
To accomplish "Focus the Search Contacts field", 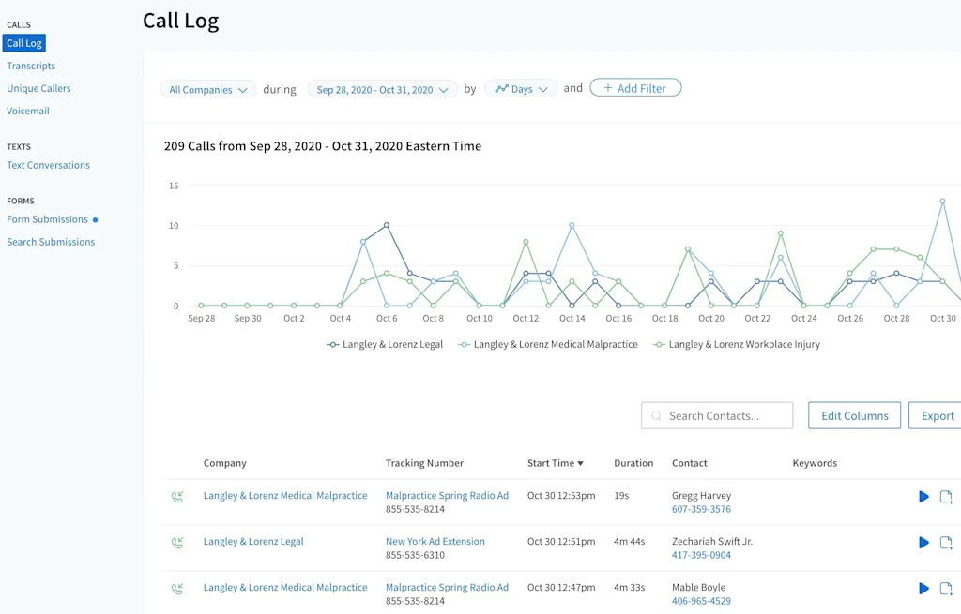I will [717, 415].
